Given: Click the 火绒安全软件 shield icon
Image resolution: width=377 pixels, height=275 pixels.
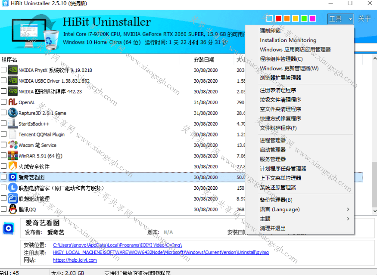Looking at the screenshot, I should [x=13, y=166].
